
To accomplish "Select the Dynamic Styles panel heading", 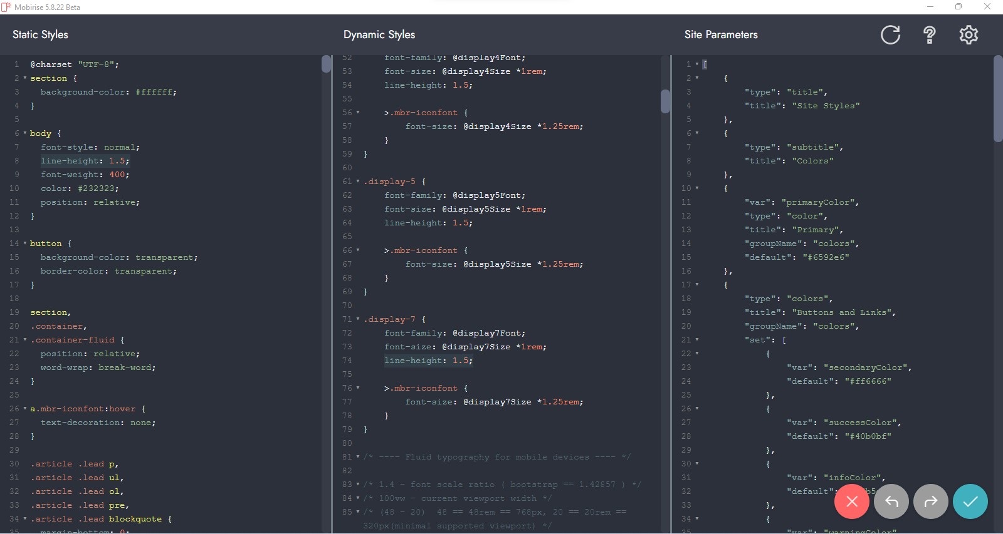I will point(379,35).
